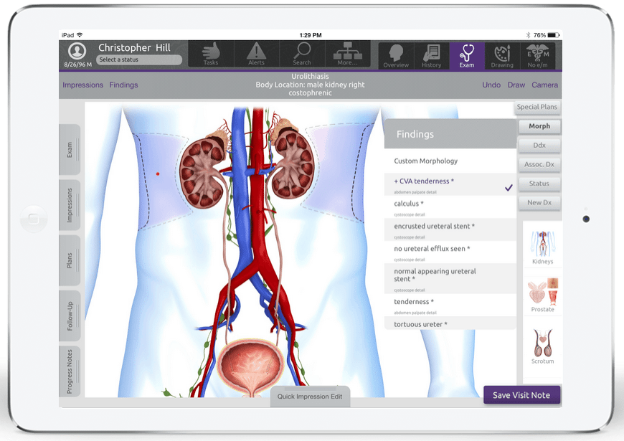The width and height of the screenshot is (624, 441).
Task: Click Draw
Action: (x=516, y=85)
